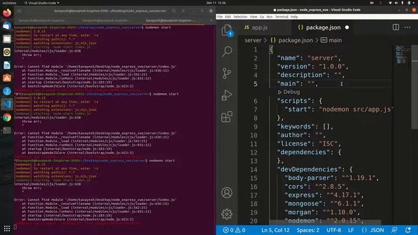Click the main breadcrumb segment
The width and height of the screenshot is (418, 235).
tap(331, 40)
